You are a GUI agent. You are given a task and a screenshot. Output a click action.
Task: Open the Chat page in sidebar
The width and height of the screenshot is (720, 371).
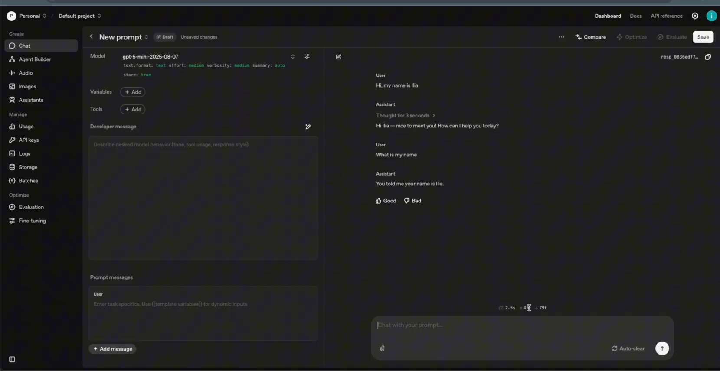point(41,46)
